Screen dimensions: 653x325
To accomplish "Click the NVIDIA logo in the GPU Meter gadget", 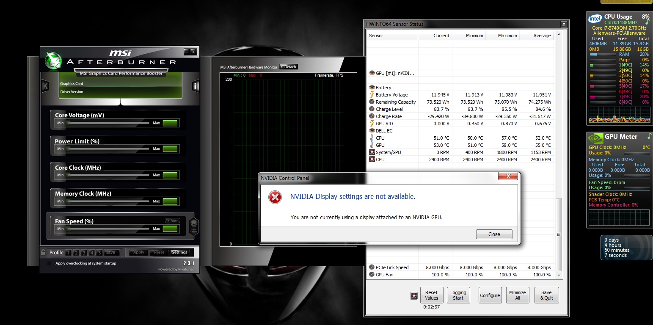I will coord(595,137).
